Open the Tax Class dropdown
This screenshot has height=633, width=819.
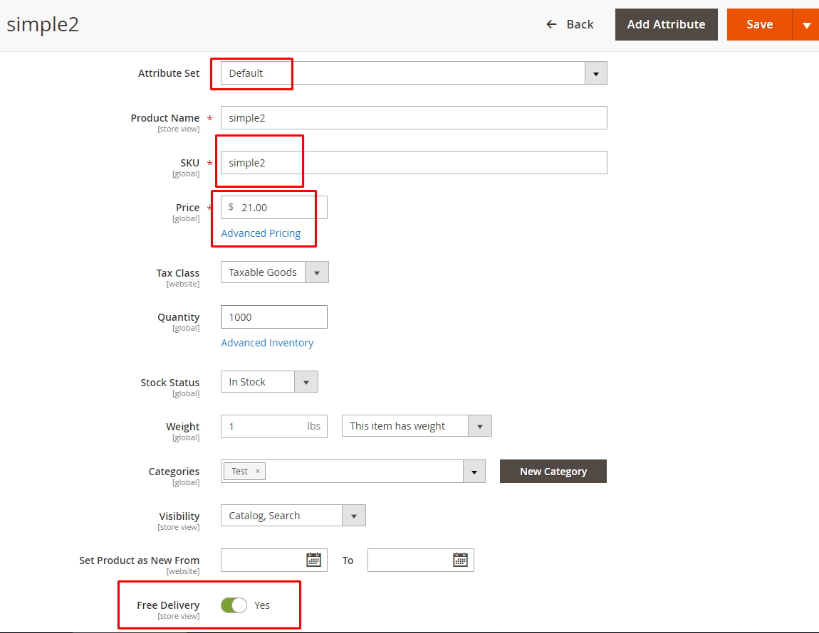coord(317,272)
